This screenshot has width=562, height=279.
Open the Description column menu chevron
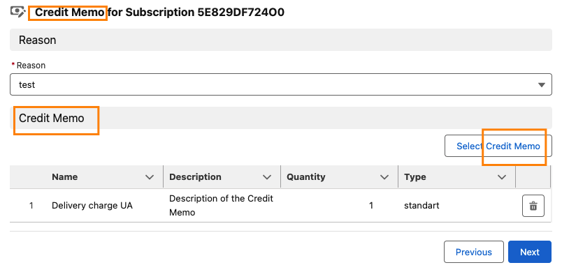[x=266, y=177]
